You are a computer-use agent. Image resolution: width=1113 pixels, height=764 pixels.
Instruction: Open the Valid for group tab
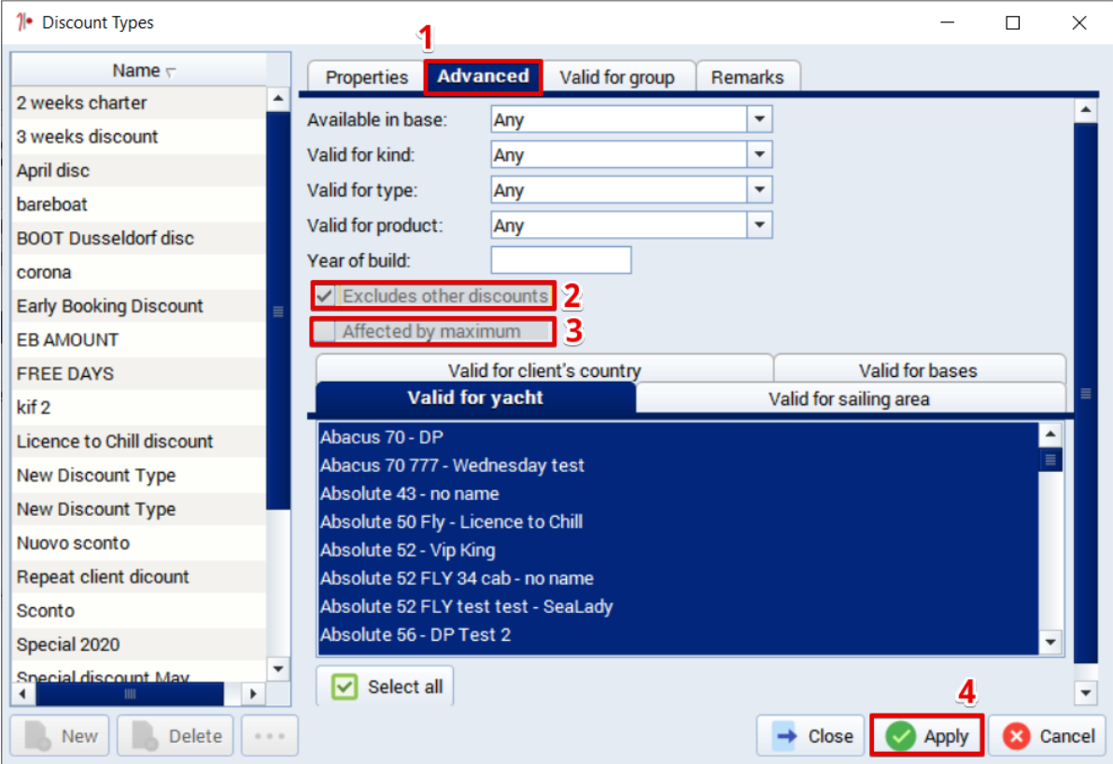pos(617,76)
